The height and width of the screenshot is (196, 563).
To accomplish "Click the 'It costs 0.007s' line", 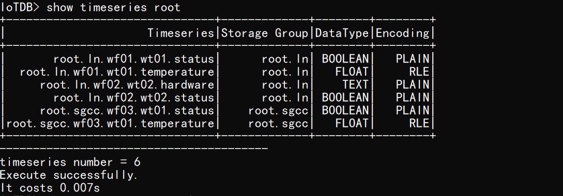I will tap(50, 188).
